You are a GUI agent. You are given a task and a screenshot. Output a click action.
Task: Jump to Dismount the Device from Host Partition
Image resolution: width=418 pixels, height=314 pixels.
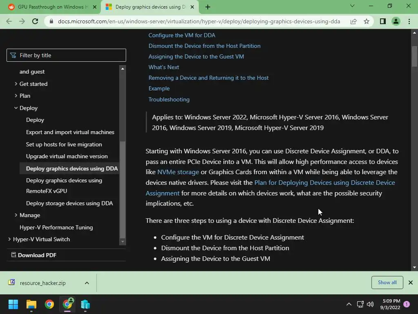[x=205, y=46]
